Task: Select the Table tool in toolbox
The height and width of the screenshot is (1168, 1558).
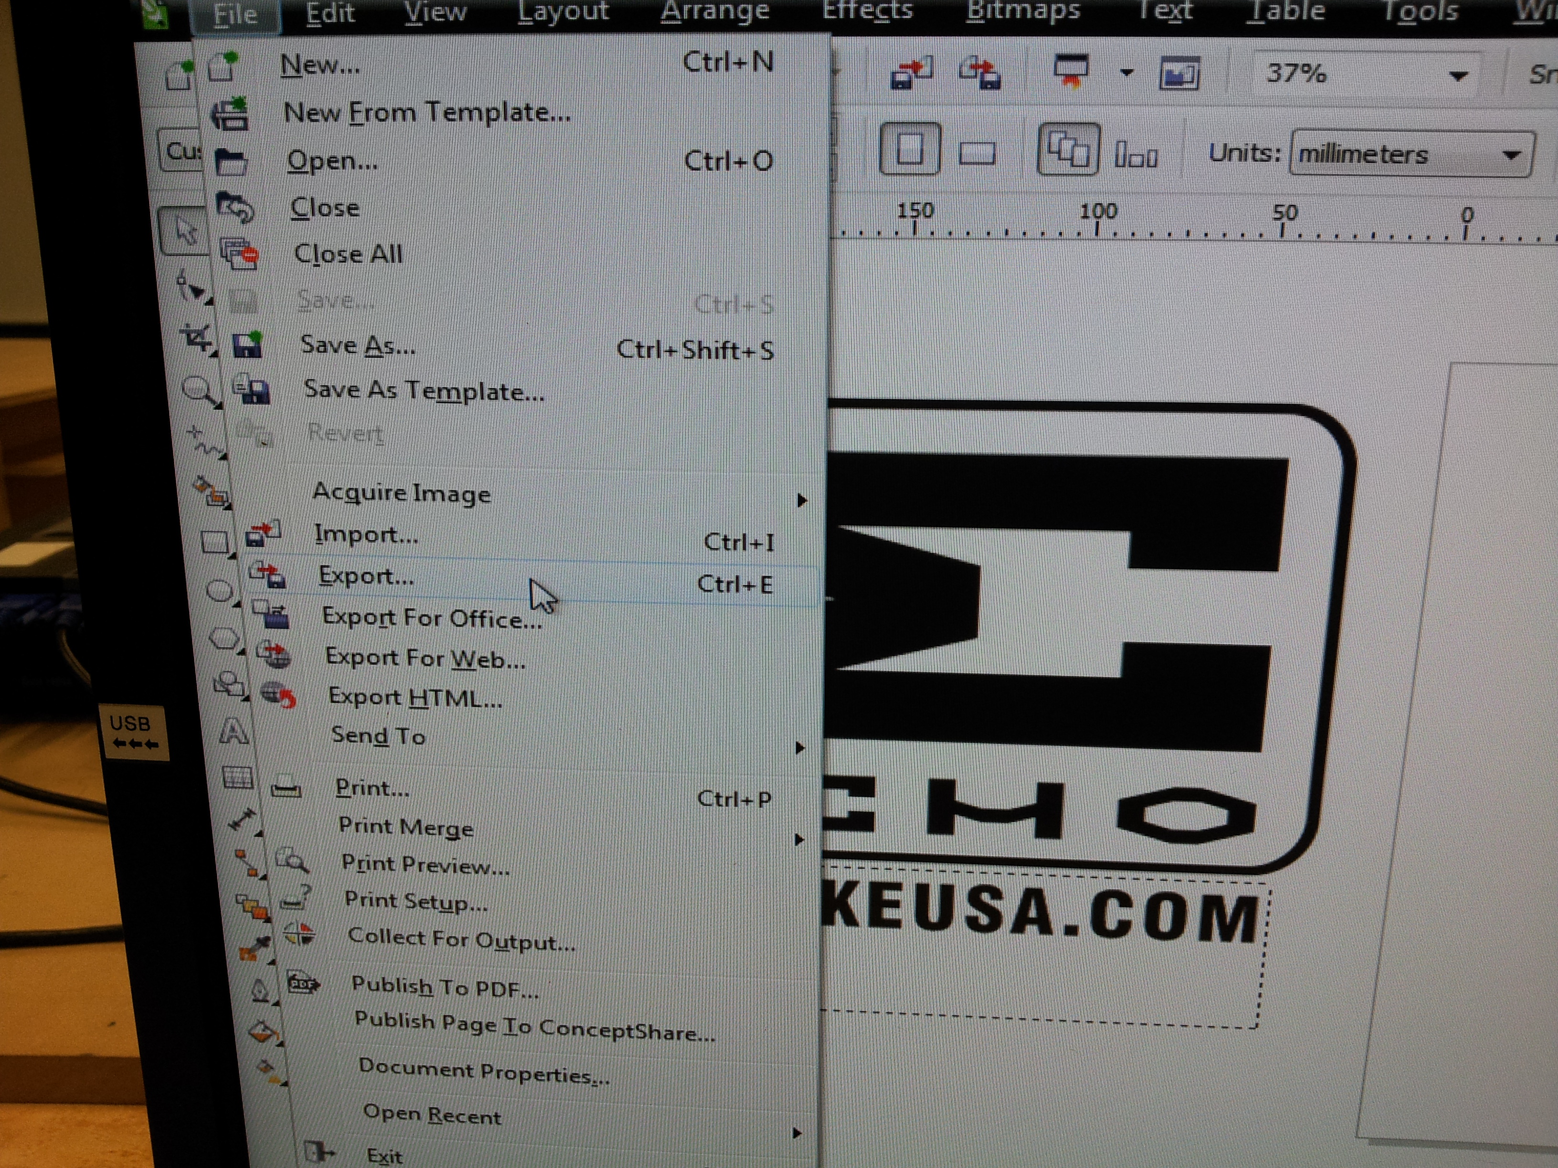Action: 238,777
